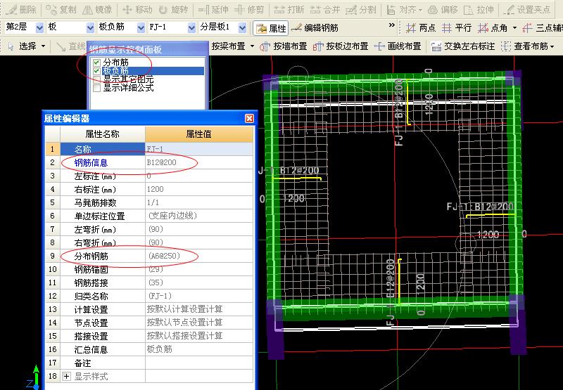Activate the 选择 selection tool
This screenshot has height=390, width=563.
point(23,46)
